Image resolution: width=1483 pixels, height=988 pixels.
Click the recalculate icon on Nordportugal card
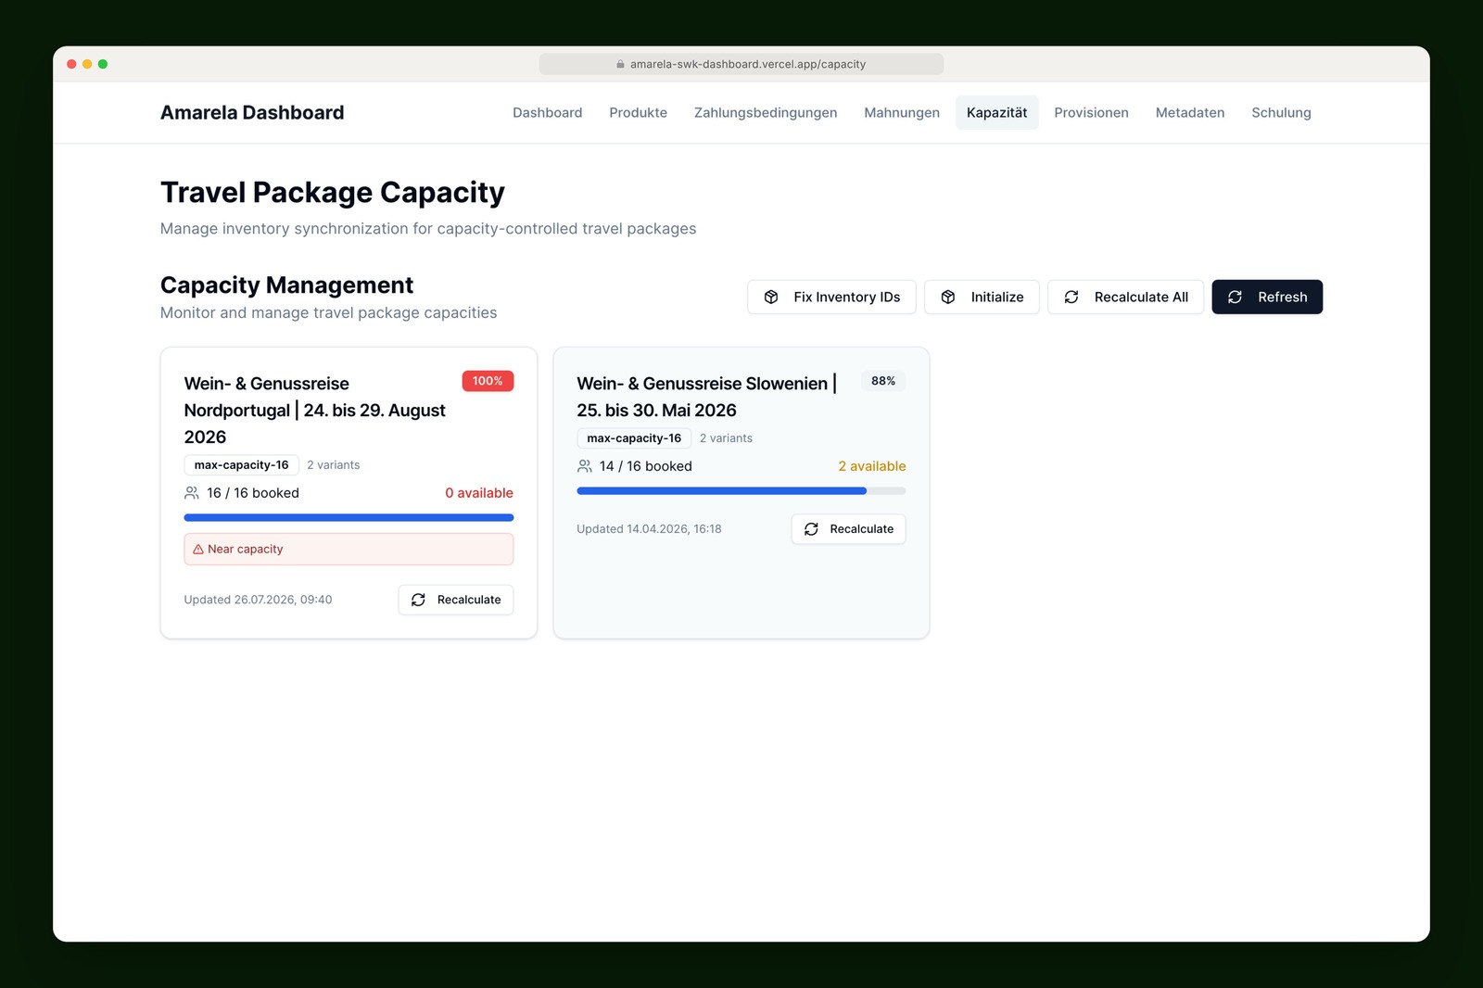pyautogui.click(x=418, y=600)
